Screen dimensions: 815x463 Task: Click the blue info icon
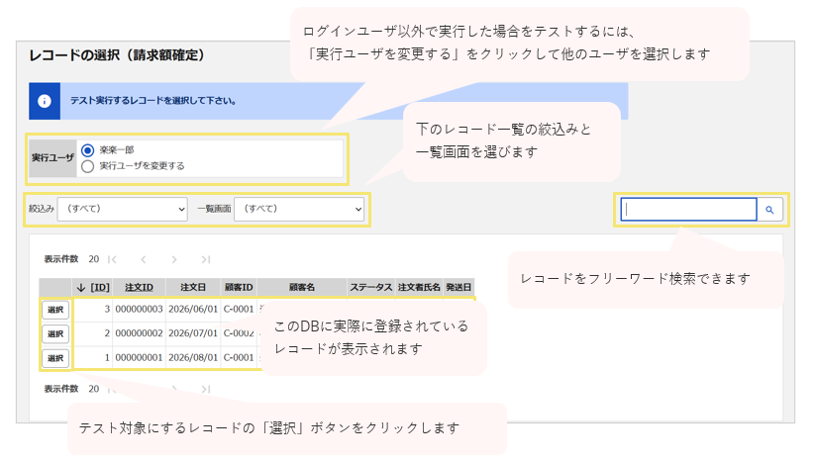(45, 101)
